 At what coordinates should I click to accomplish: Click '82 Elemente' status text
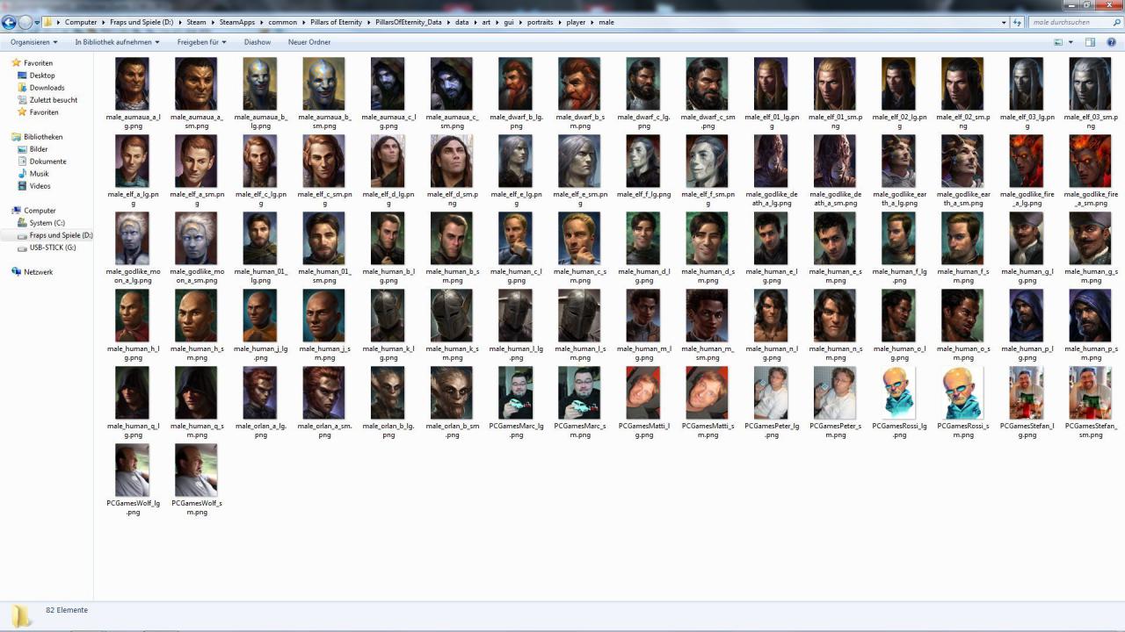tap(67, 610)
